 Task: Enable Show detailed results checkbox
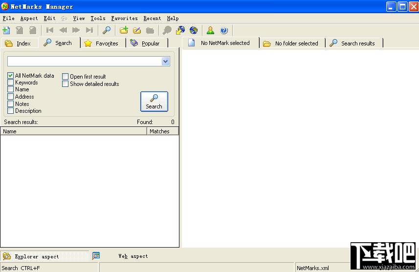pos(65,84)
